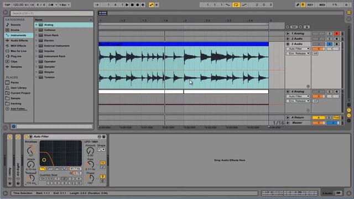Select the notch filter type button
This screenshot has width=354, height=199.
tap(64, 169)
